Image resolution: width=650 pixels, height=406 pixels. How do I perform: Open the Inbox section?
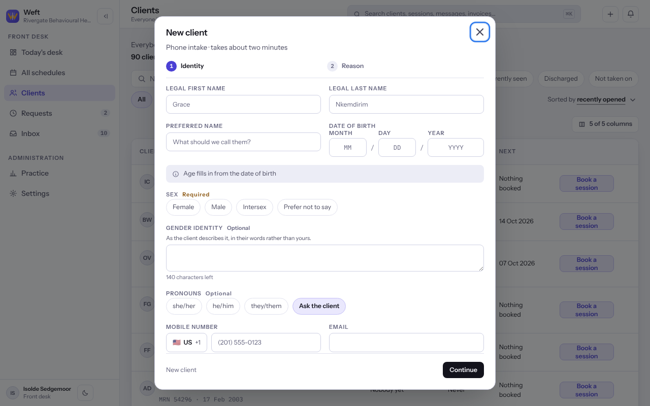click(x=60, y=133)
